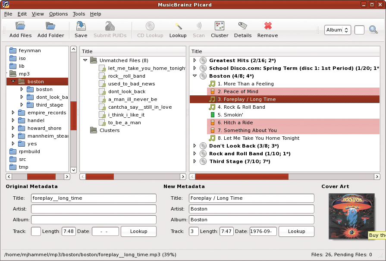Open Details via the tag icon
Viewport: 386px width, 261px height.
coord(242,25)
